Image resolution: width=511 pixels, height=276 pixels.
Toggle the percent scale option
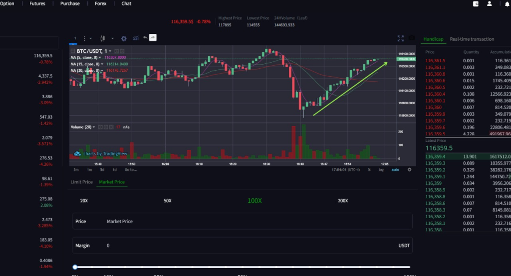369,170
